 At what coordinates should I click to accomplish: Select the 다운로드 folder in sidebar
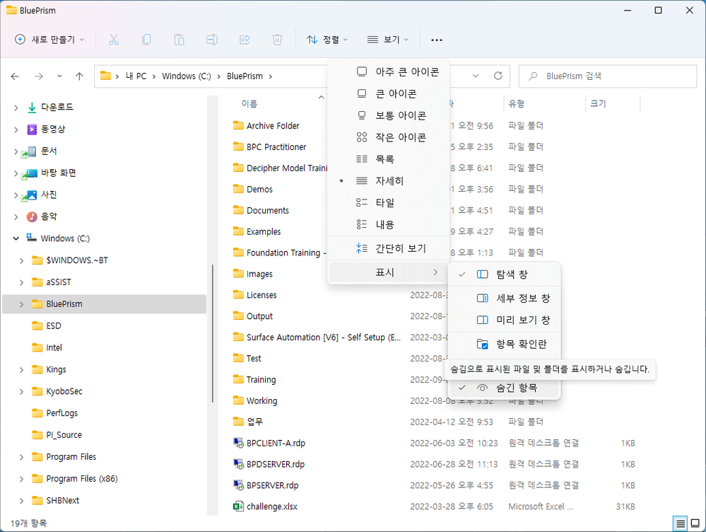pyautogui.click(x=57, y=107)
